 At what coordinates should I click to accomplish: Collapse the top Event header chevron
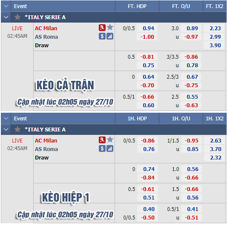6,6
